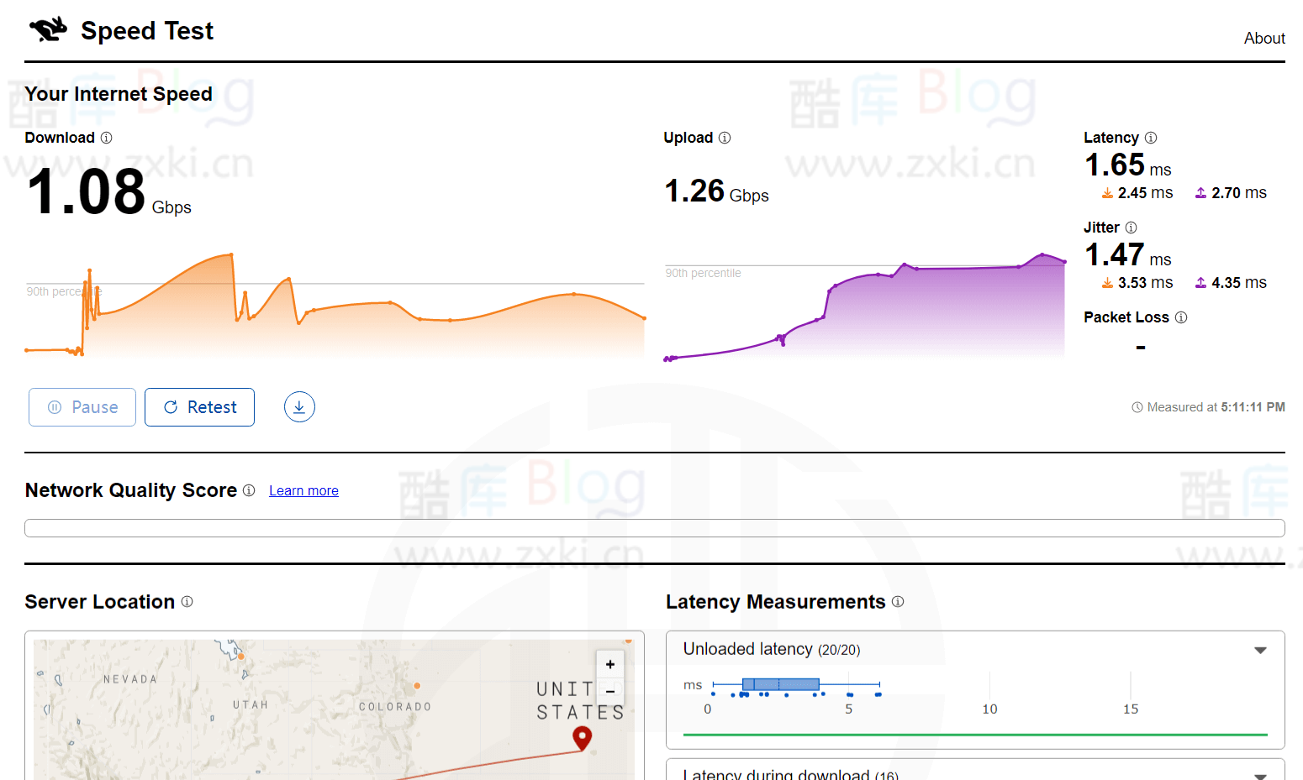1303x780 pixels.
Task: Click the download results circle icon
Action: point(299,406)
